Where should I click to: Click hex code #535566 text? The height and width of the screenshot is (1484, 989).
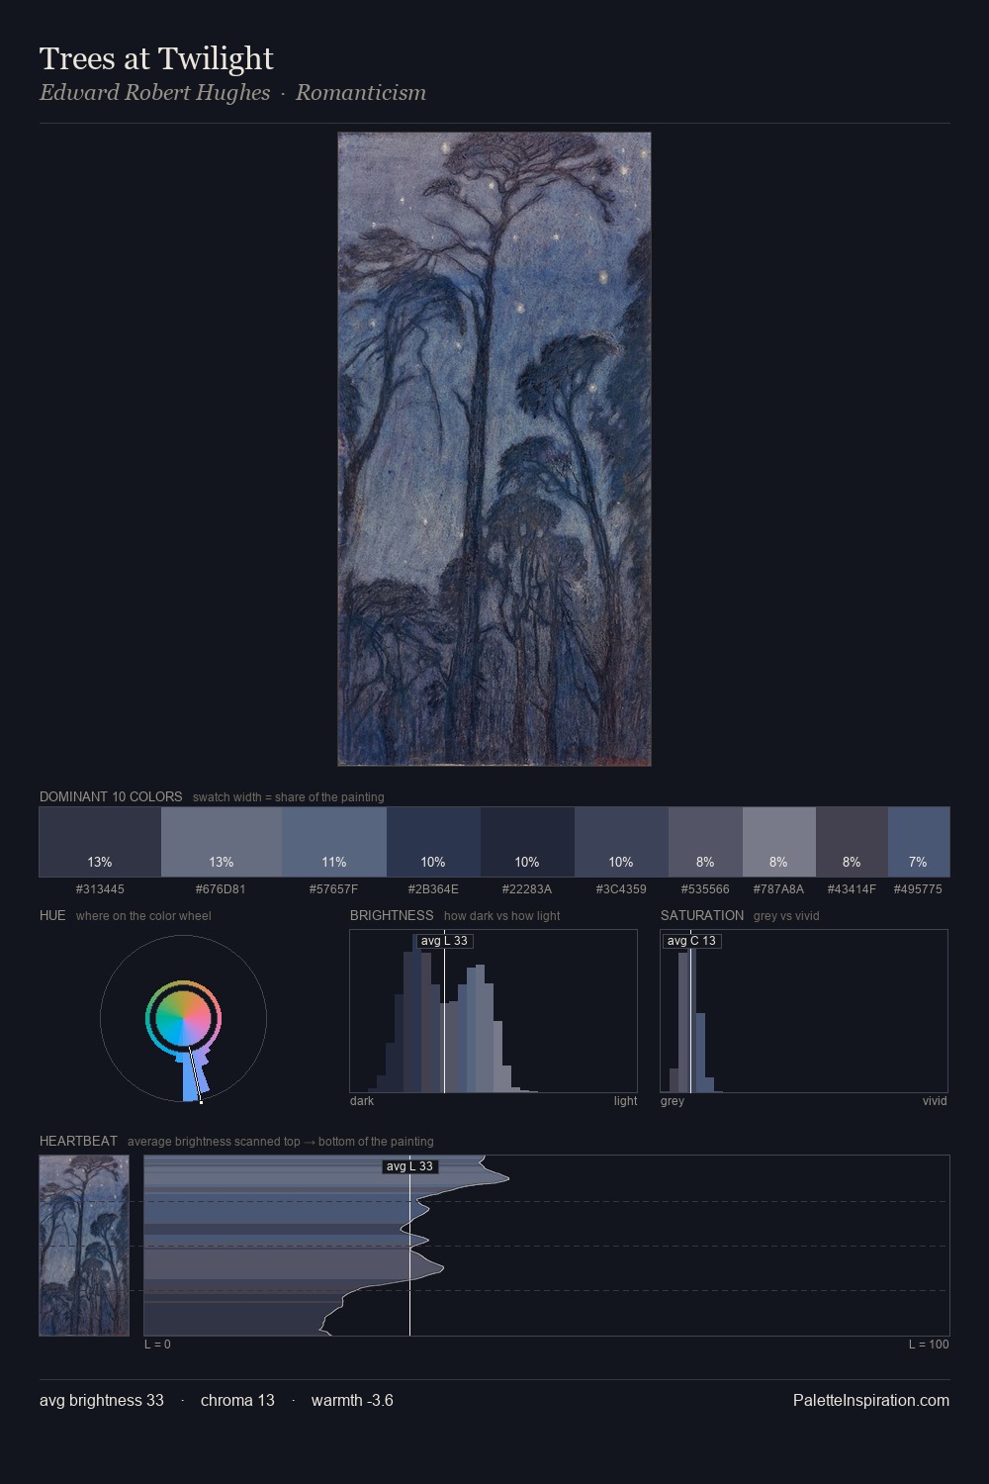pos(705,889)
